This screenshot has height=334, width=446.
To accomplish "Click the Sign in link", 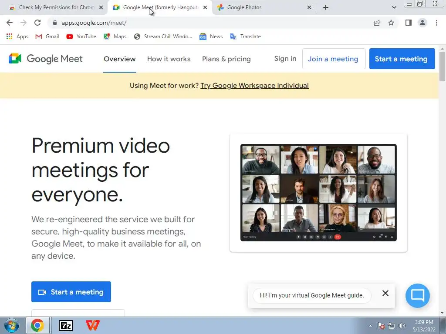I will 285,59.
